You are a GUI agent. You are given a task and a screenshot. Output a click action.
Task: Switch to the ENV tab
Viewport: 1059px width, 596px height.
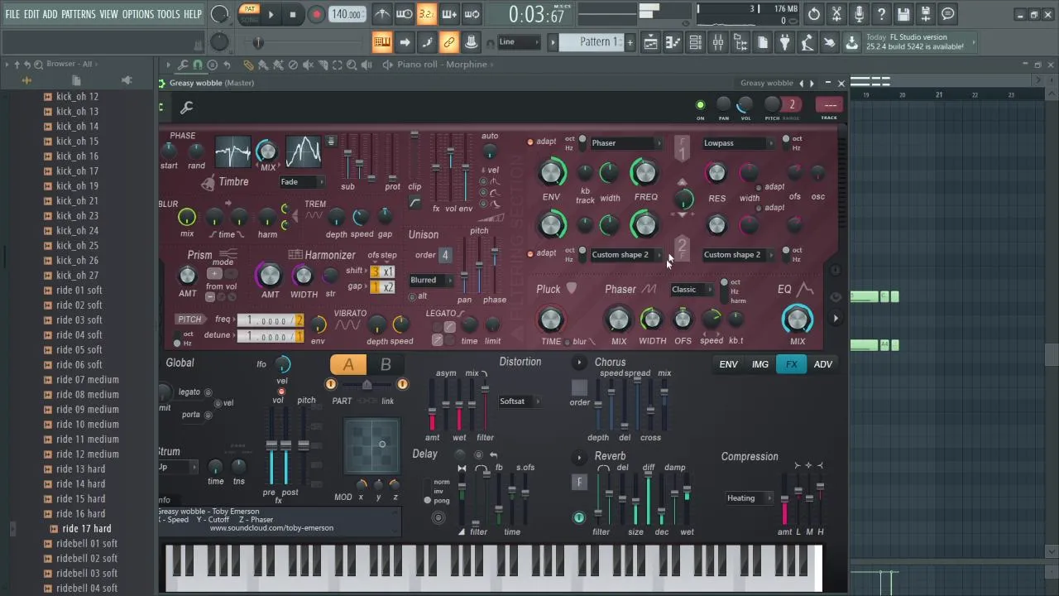[729, 364]
